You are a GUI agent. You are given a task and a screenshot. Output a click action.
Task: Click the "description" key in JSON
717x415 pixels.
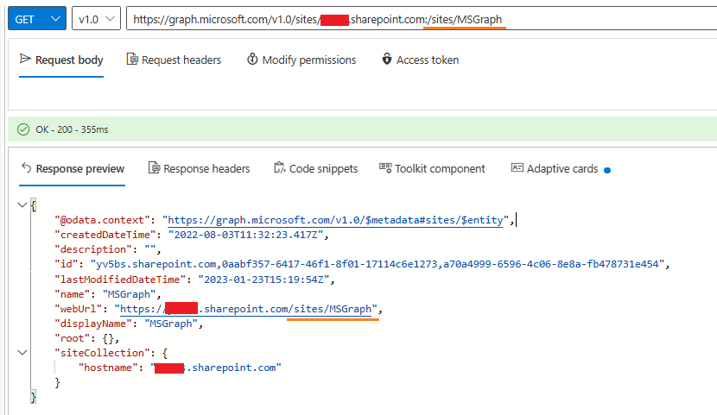[x=92, y=249]
